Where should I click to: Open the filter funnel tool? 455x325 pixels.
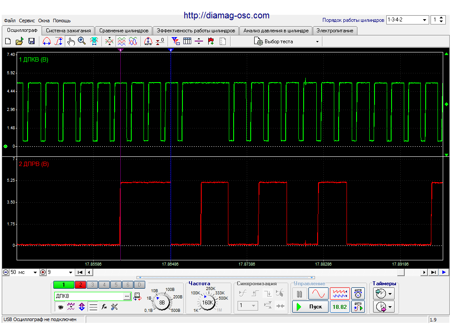click(x=175, y=41)
